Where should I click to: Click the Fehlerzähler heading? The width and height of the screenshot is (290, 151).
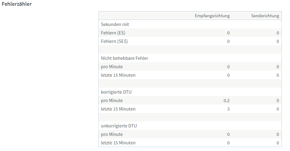point(17,4)
